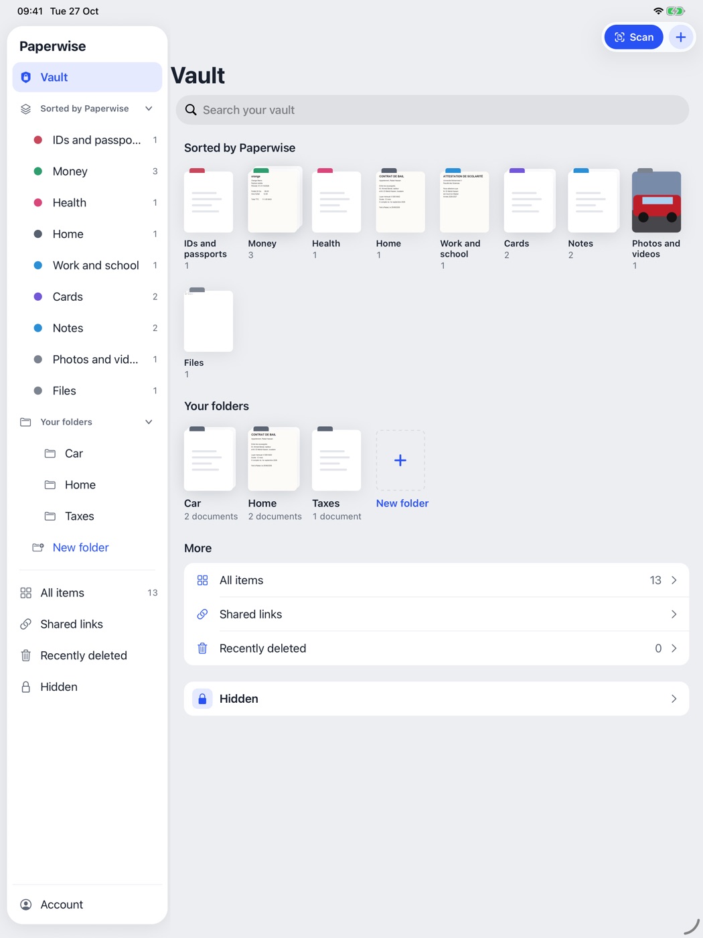Open Account label in sidebar
Screen dimensions: 703x938
click(62, 904)
